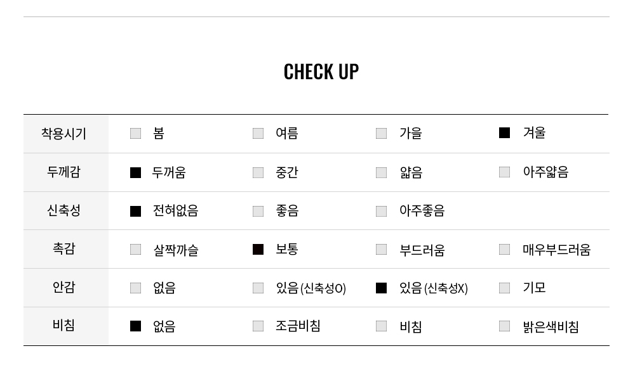Tick the 기모 lining checkbox
Image resolution: width=635 pixels, height=365 pixels.
[x=504, y=288]
